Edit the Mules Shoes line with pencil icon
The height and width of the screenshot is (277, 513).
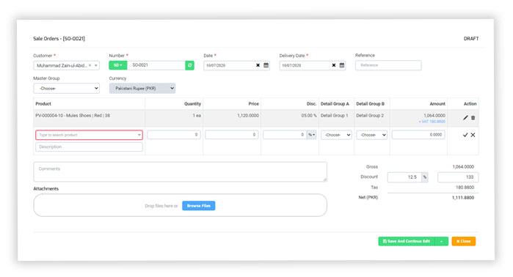point(465,117)
